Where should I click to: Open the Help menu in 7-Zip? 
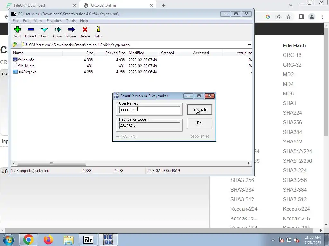[84, 21]
